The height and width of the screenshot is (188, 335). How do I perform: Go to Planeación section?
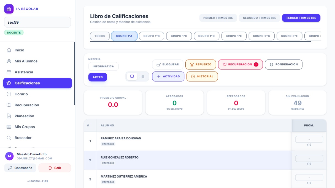37,116
